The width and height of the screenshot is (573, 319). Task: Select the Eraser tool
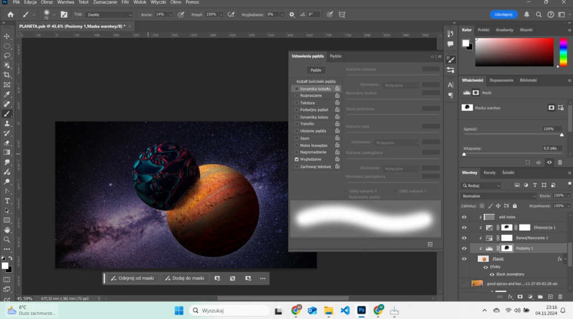7,142
